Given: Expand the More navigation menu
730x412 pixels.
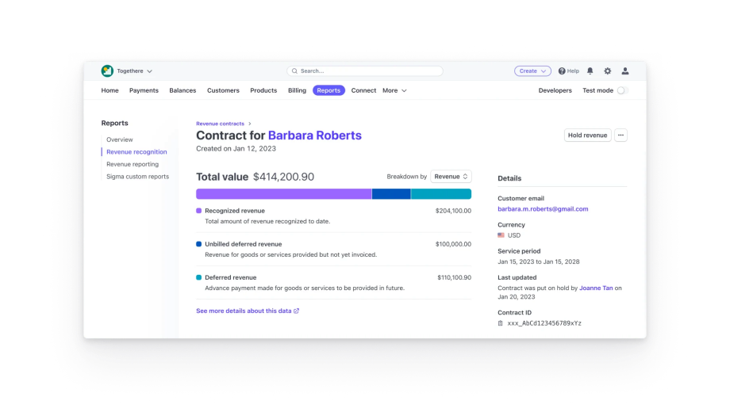Looking at the screenshot, I should pyautogui.click(x=394, y=90).
